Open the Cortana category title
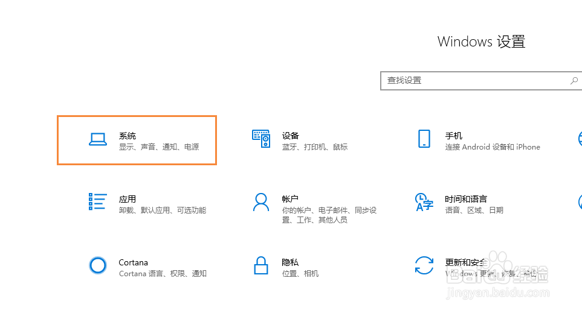Screen dimensions: 582x313 point(133,262)
